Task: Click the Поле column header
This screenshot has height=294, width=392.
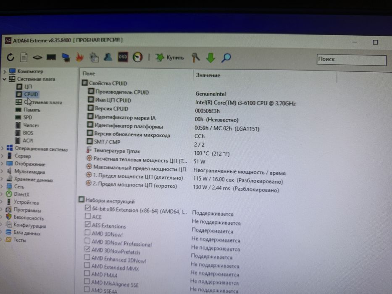Action: click(89, 73)
